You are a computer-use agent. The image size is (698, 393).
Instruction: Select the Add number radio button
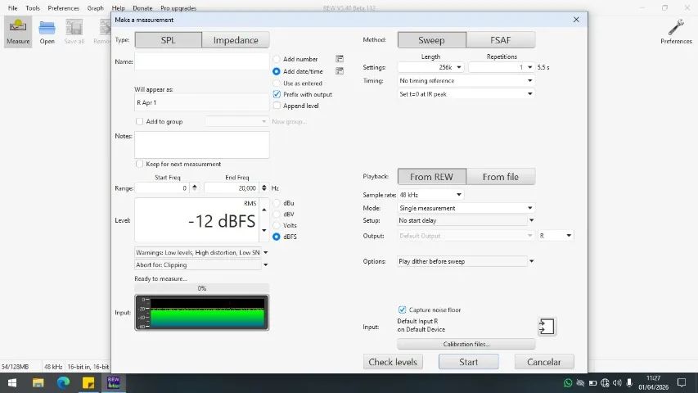277,59
